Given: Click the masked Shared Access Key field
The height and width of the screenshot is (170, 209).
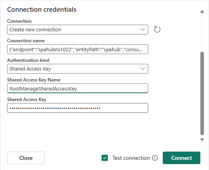Looking at the screenshot, I should [78, 108].
